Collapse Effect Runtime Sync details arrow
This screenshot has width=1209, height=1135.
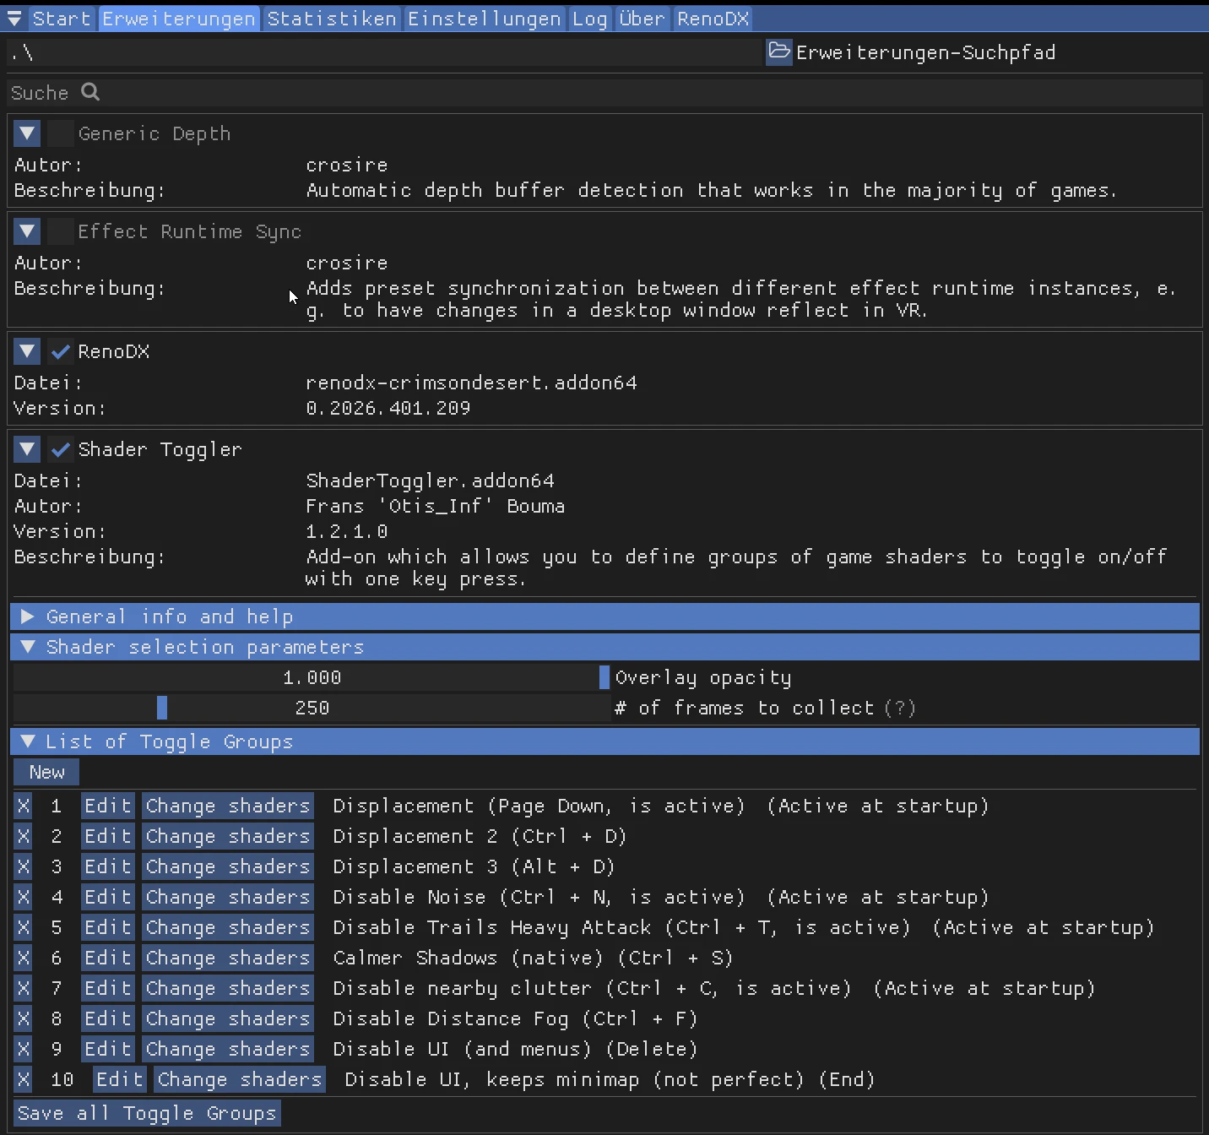tap(27, 231)
